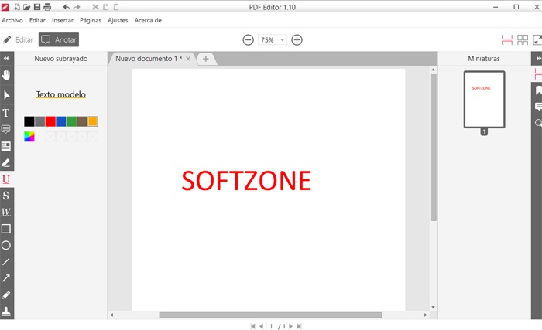This screenshot has width=542, height=330.
Task: Toggle fullscreen mode
Action: (537, 39)
